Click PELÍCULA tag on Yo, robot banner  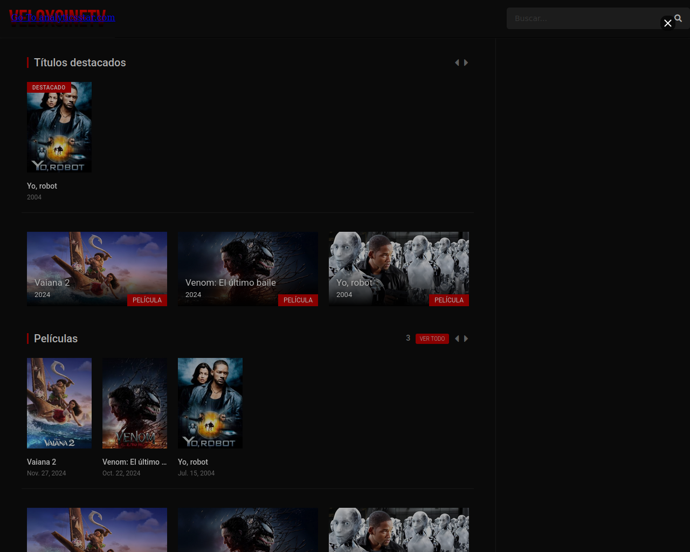point(449,300)
